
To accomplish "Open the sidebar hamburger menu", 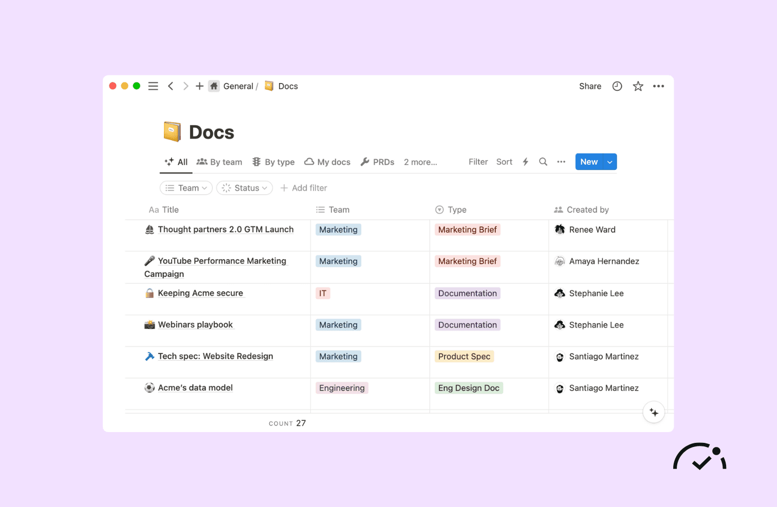I will click(x=153, y=86).
